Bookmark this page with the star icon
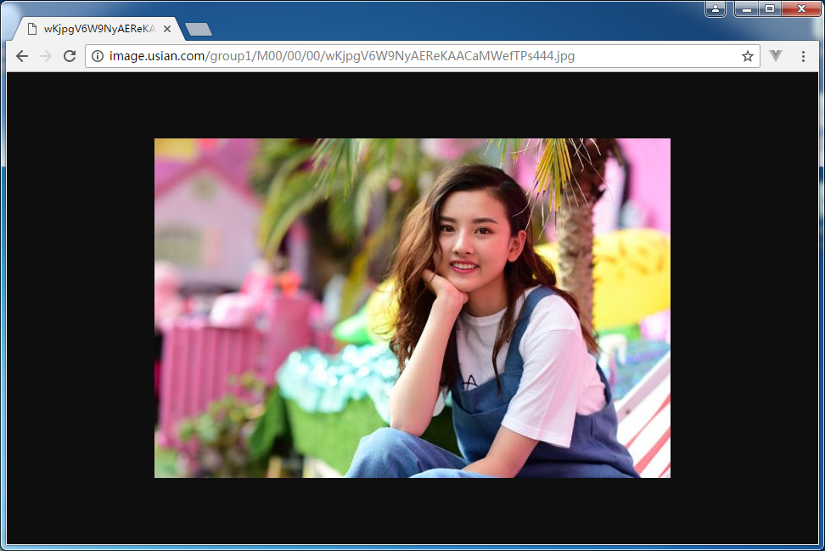Image resolution: width=825 pixels, height=551 pixels. (747, 56)
